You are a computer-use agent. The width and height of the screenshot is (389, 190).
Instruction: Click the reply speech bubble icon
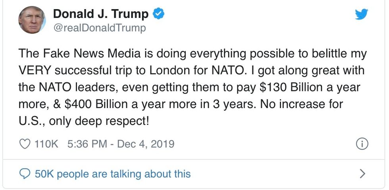pos(25,174)
